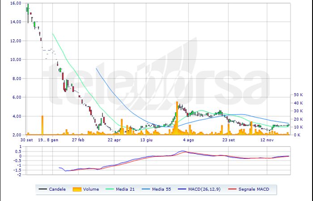
Task: Click the '22 apr' date axis label
Action: tap(114, 139)
